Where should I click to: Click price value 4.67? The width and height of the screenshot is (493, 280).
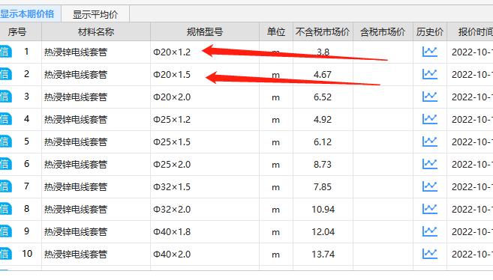tap(323, 75)
